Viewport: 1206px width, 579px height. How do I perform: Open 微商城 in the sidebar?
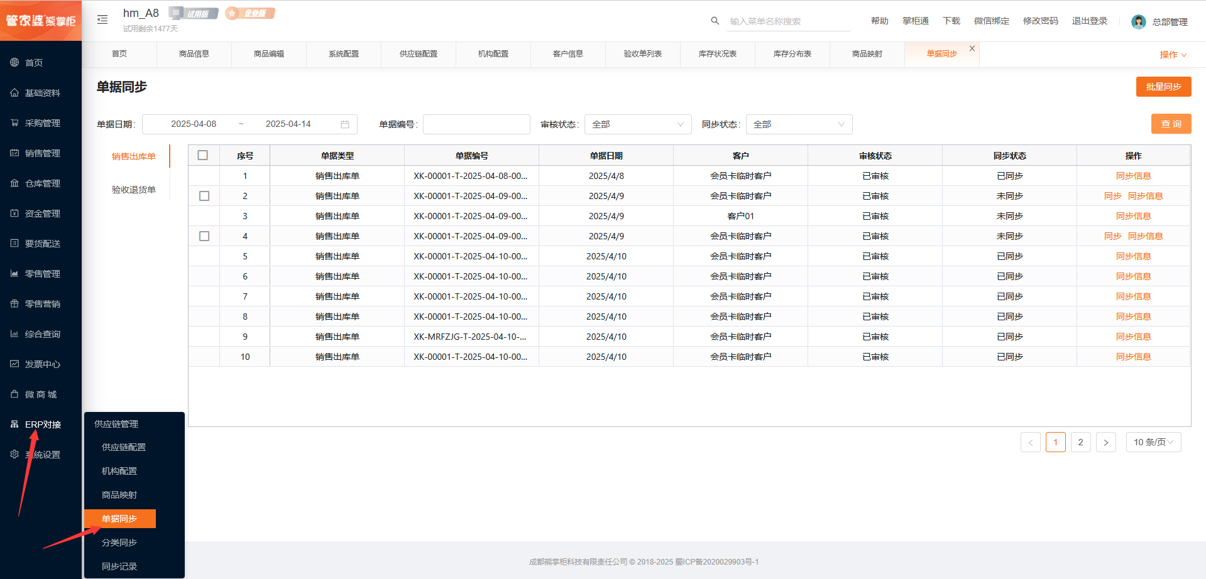(x=40, y=394)
